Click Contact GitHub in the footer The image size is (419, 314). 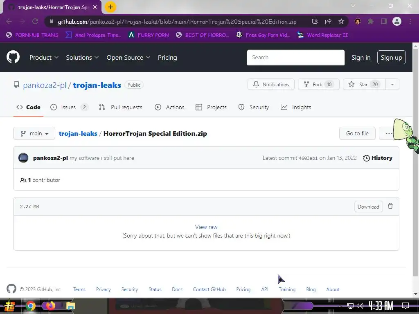pyautogui.click(x=209, y=289)
